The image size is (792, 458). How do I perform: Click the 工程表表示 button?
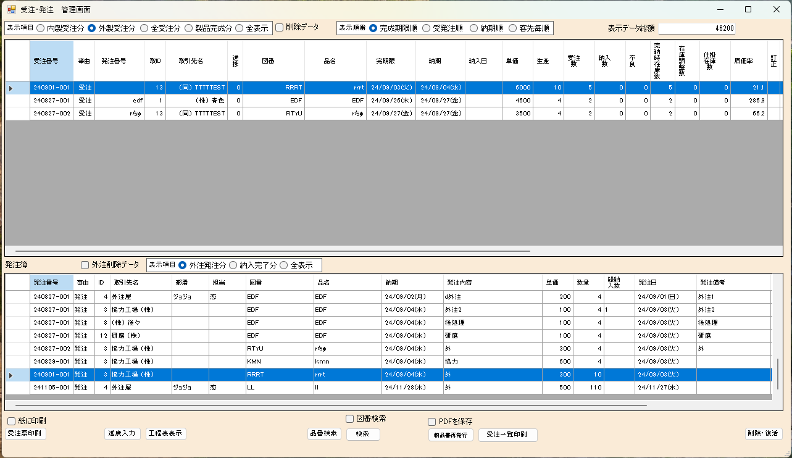166,433
